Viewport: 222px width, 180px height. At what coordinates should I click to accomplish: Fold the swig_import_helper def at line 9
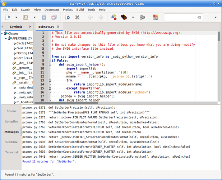[50, 65]
